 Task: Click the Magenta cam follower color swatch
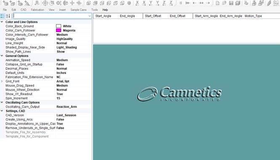pos(59,30)
